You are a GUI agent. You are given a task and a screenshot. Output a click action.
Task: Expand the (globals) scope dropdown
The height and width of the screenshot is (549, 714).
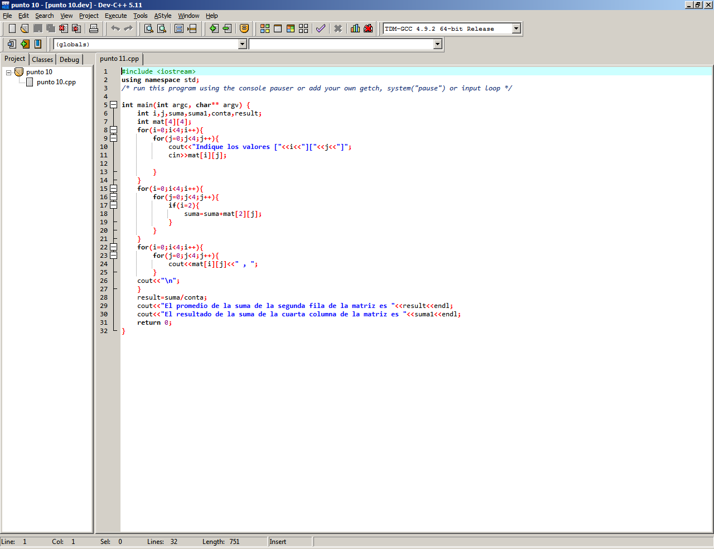(x=242, y=44)
